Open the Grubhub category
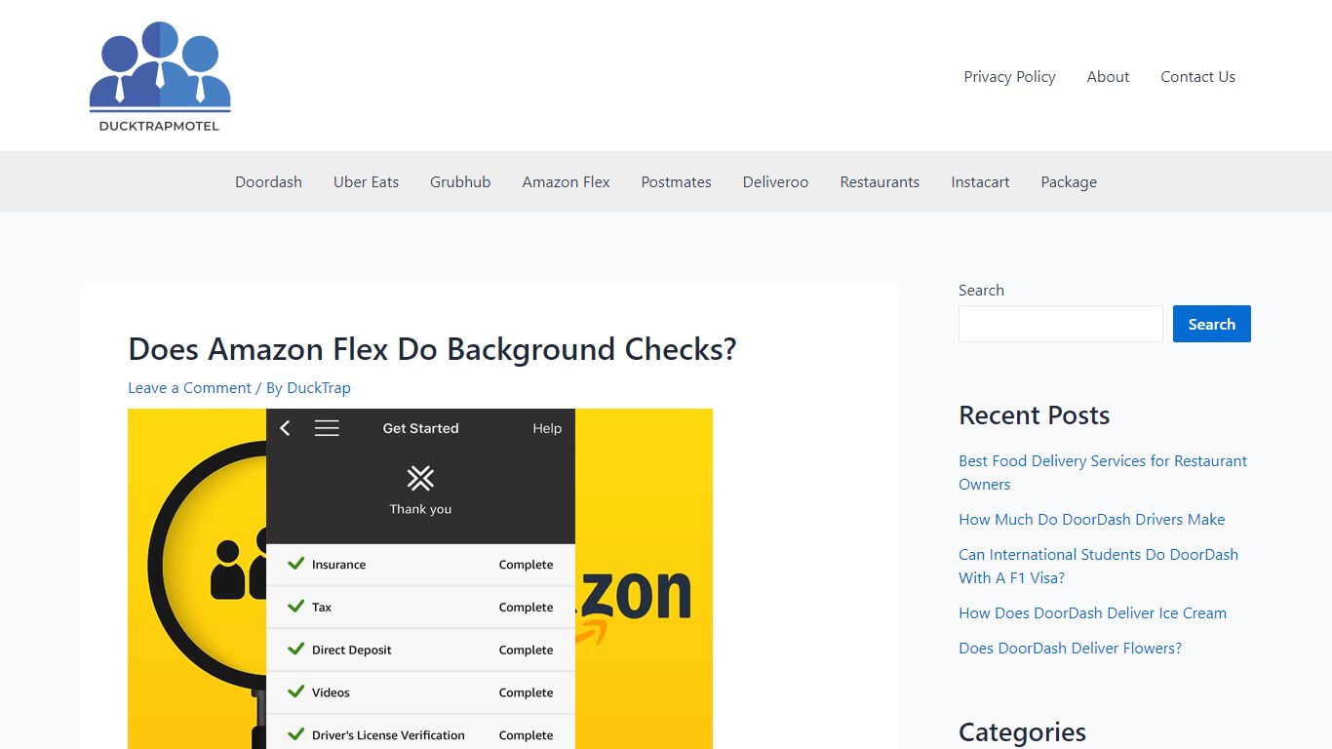The image size is (1332, 749). [x=460, y=181]
